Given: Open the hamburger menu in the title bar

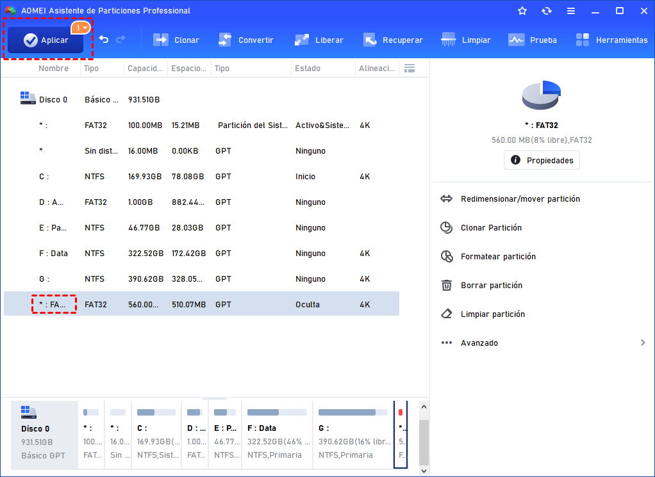Looking at the screenshot, I should (x=571, y=11).
